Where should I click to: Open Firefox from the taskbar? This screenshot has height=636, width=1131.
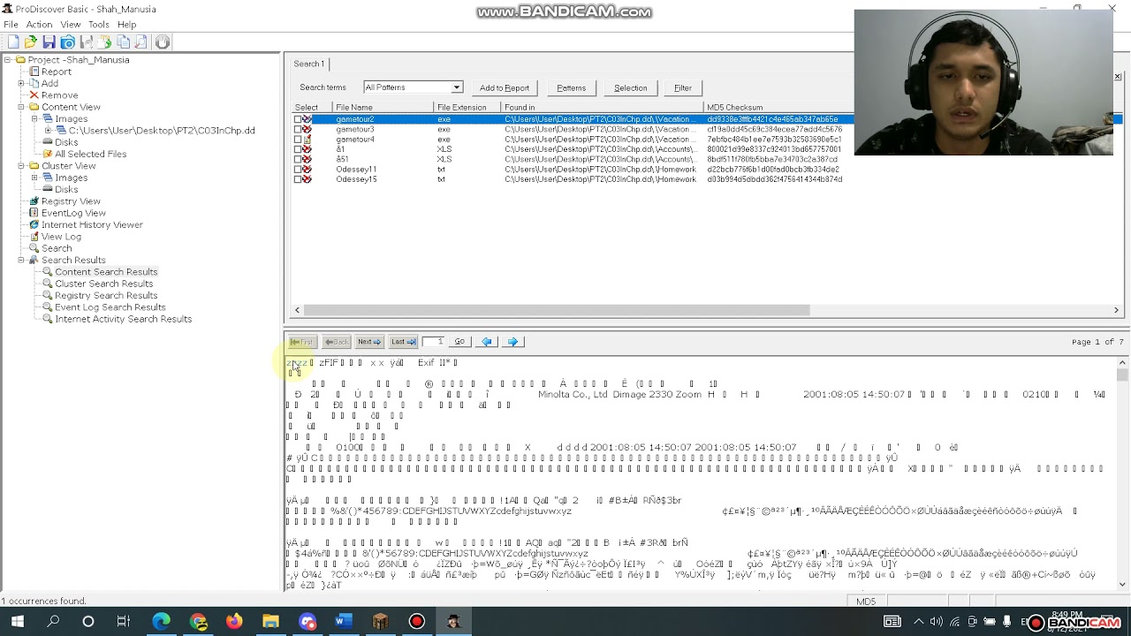coord(234,622)
